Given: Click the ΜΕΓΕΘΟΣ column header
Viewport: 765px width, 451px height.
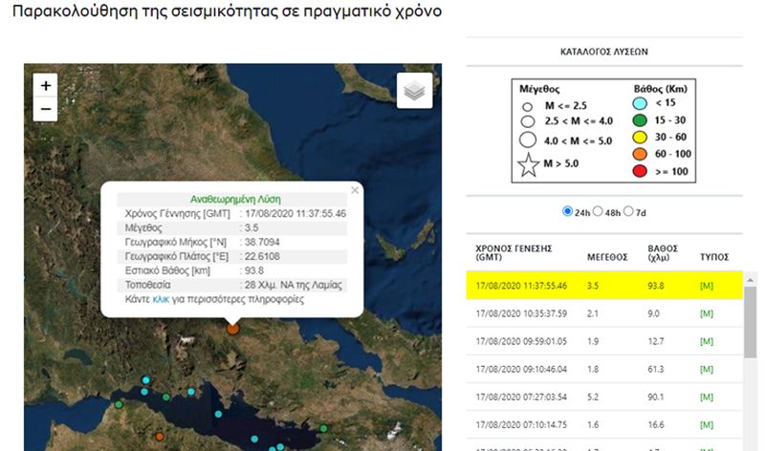Looking at the screenshot, I should click(606, 257).
